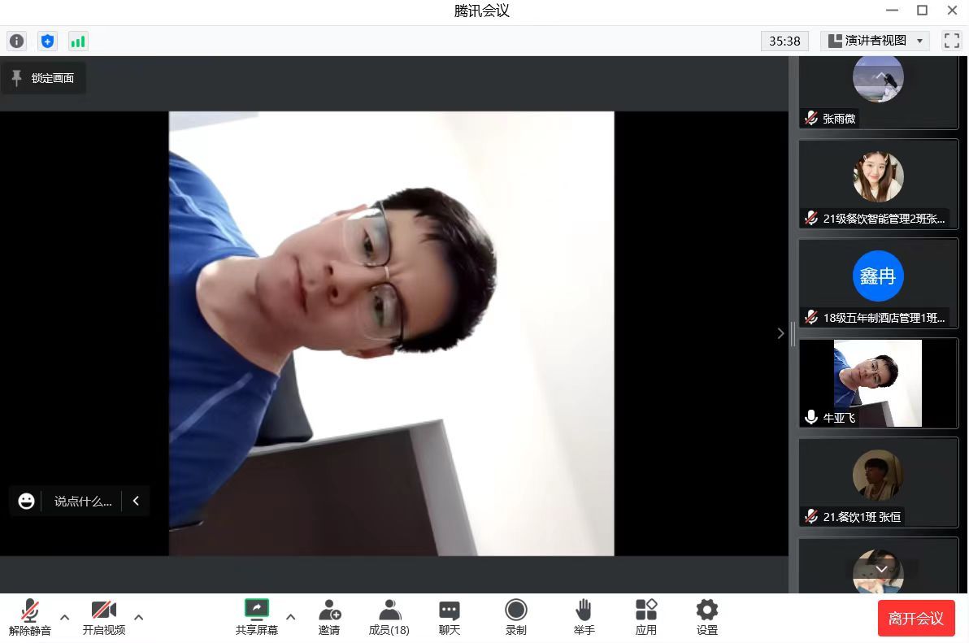This screenshot has width=969, height=643.
Task: Click muted mic icon beside 21.餐饮1班 张恒
Action: [x=811, y=516]
